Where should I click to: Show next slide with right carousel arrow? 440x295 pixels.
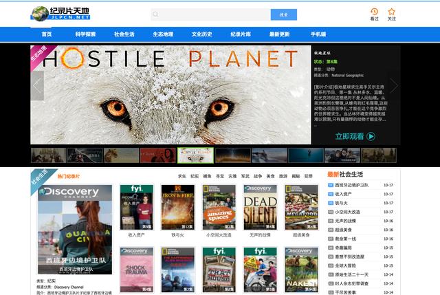point(394,85)
